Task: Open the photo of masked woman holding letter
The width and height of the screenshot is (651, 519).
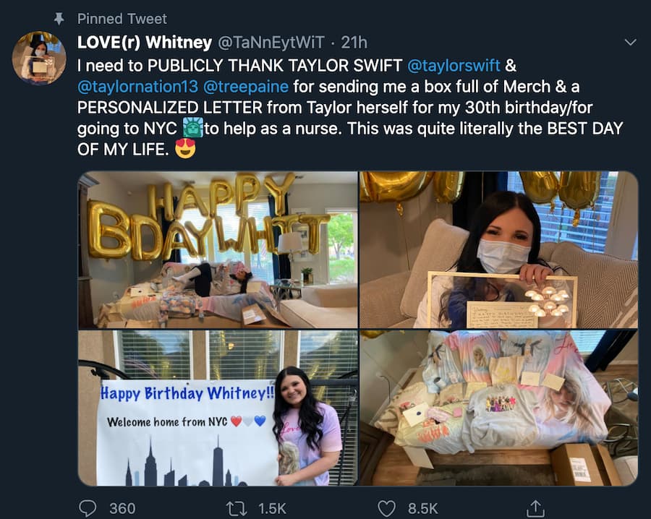Action: (x=499, y=250)
